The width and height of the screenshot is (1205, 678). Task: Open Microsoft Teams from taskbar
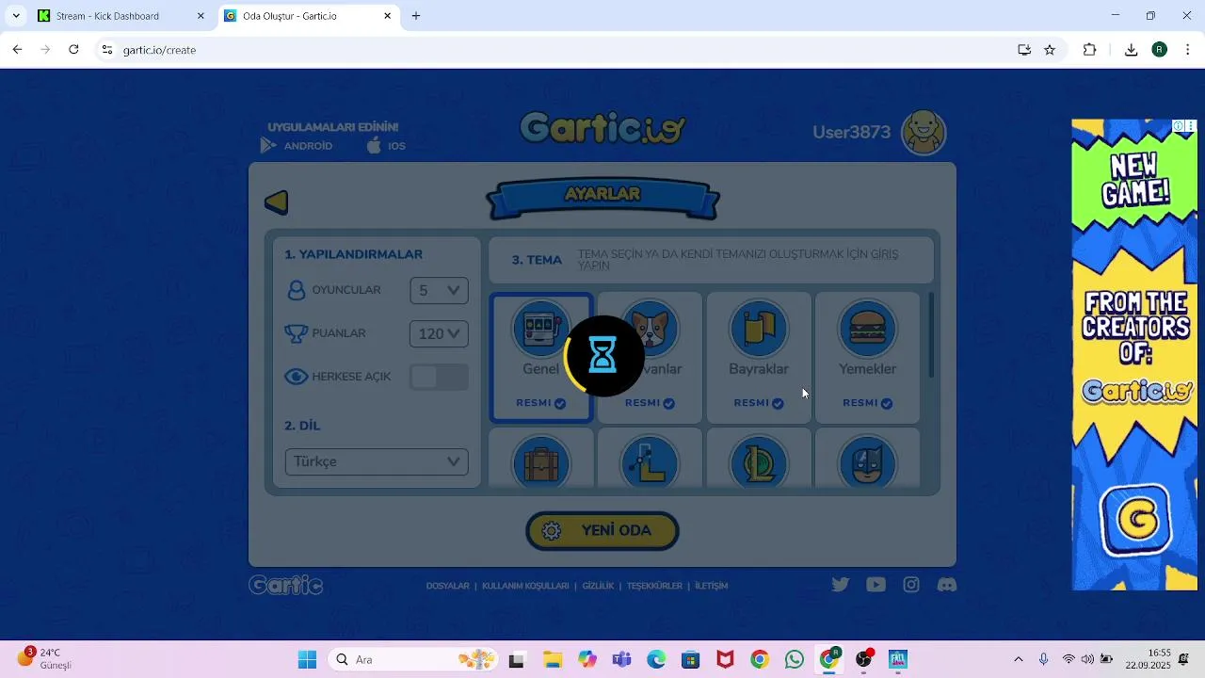click(x=621, y=660)
